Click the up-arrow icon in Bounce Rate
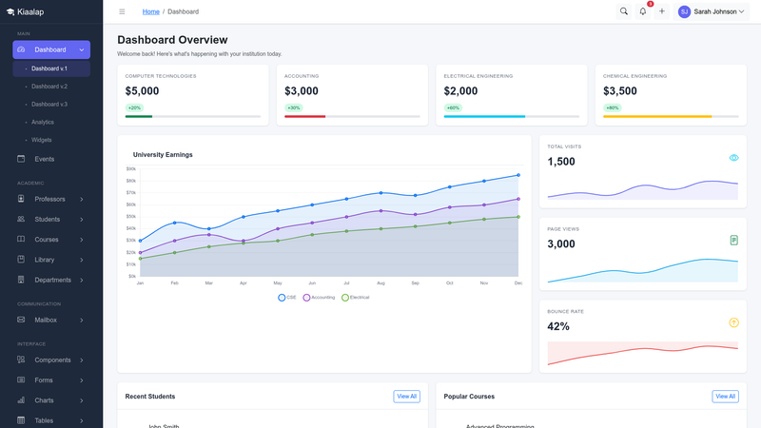761x428 pixels. (733, 322)
